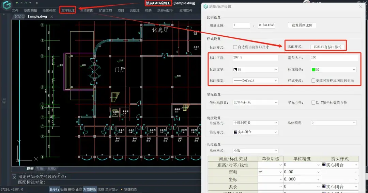Close the Sample.dwg tab with its X
The height and width of the screenshot is (193, 368).
pos(52,17)
